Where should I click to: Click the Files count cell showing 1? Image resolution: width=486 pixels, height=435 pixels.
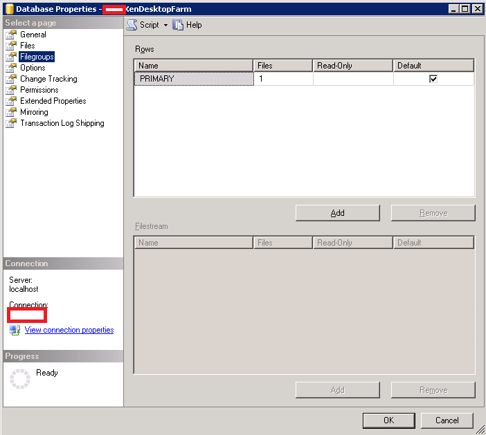(283, 79)
